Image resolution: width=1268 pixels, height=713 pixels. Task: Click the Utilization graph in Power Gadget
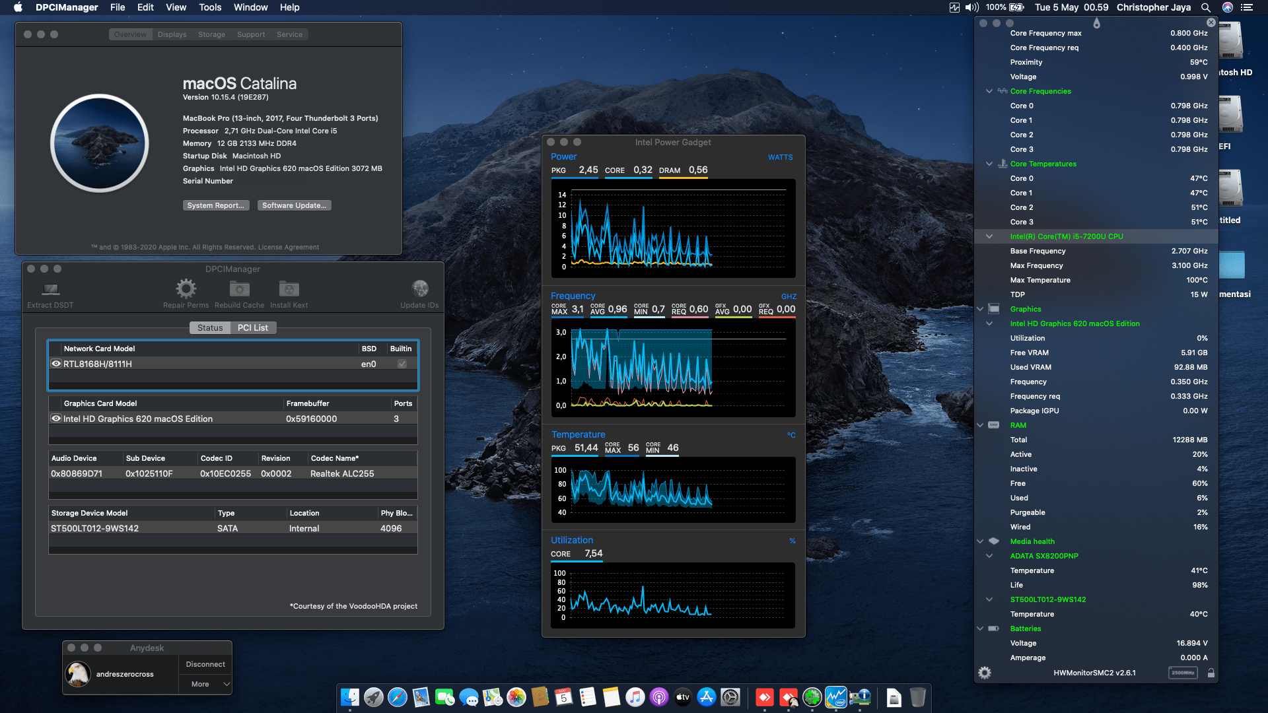point(673,595)
